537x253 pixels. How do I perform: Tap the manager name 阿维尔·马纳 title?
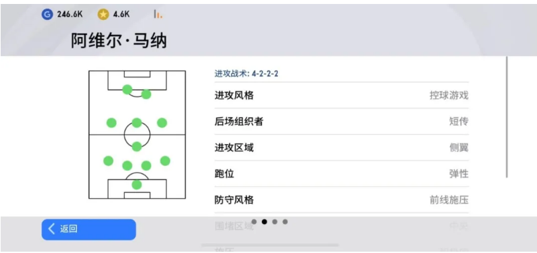tap(119, 41)
